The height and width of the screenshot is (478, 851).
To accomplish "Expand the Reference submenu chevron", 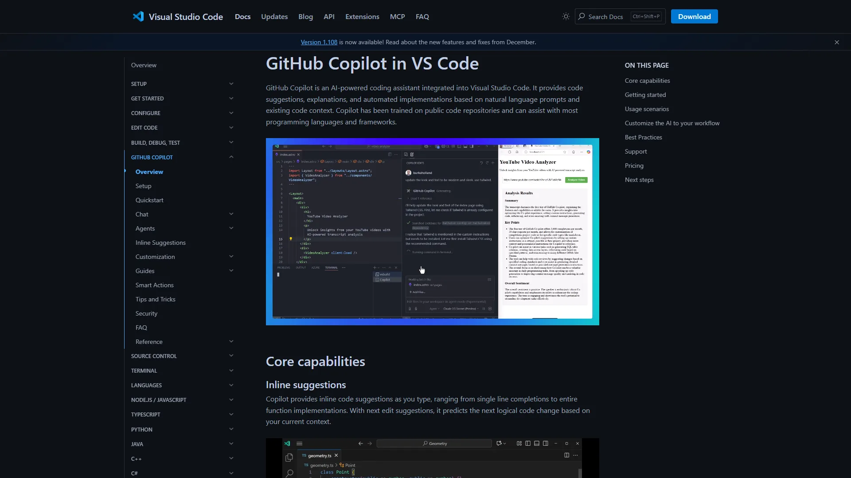I will coord(231,342).
